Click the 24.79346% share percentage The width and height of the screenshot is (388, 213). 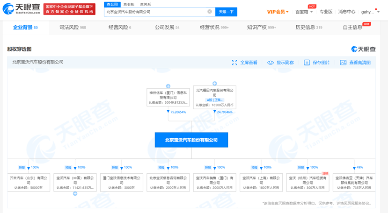coord(225,112)
